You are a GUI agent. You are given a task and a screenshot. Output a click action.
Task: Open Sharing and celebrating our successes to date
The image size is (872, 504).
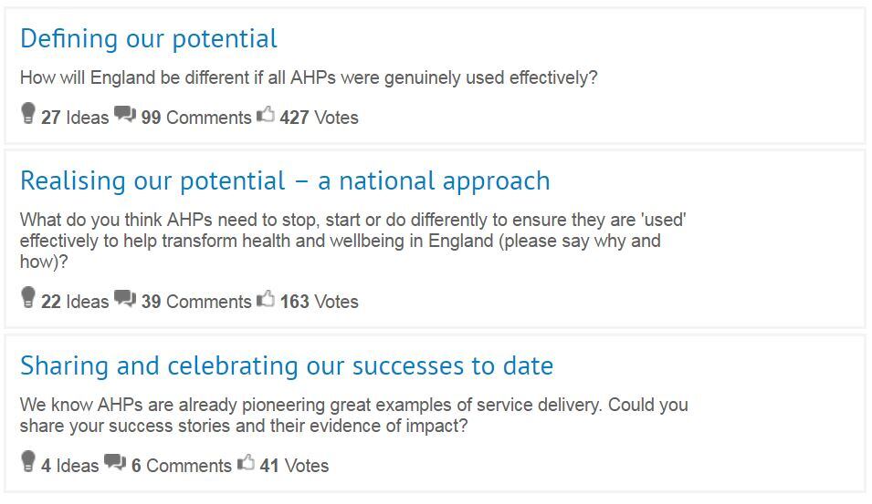pos(287,365)
